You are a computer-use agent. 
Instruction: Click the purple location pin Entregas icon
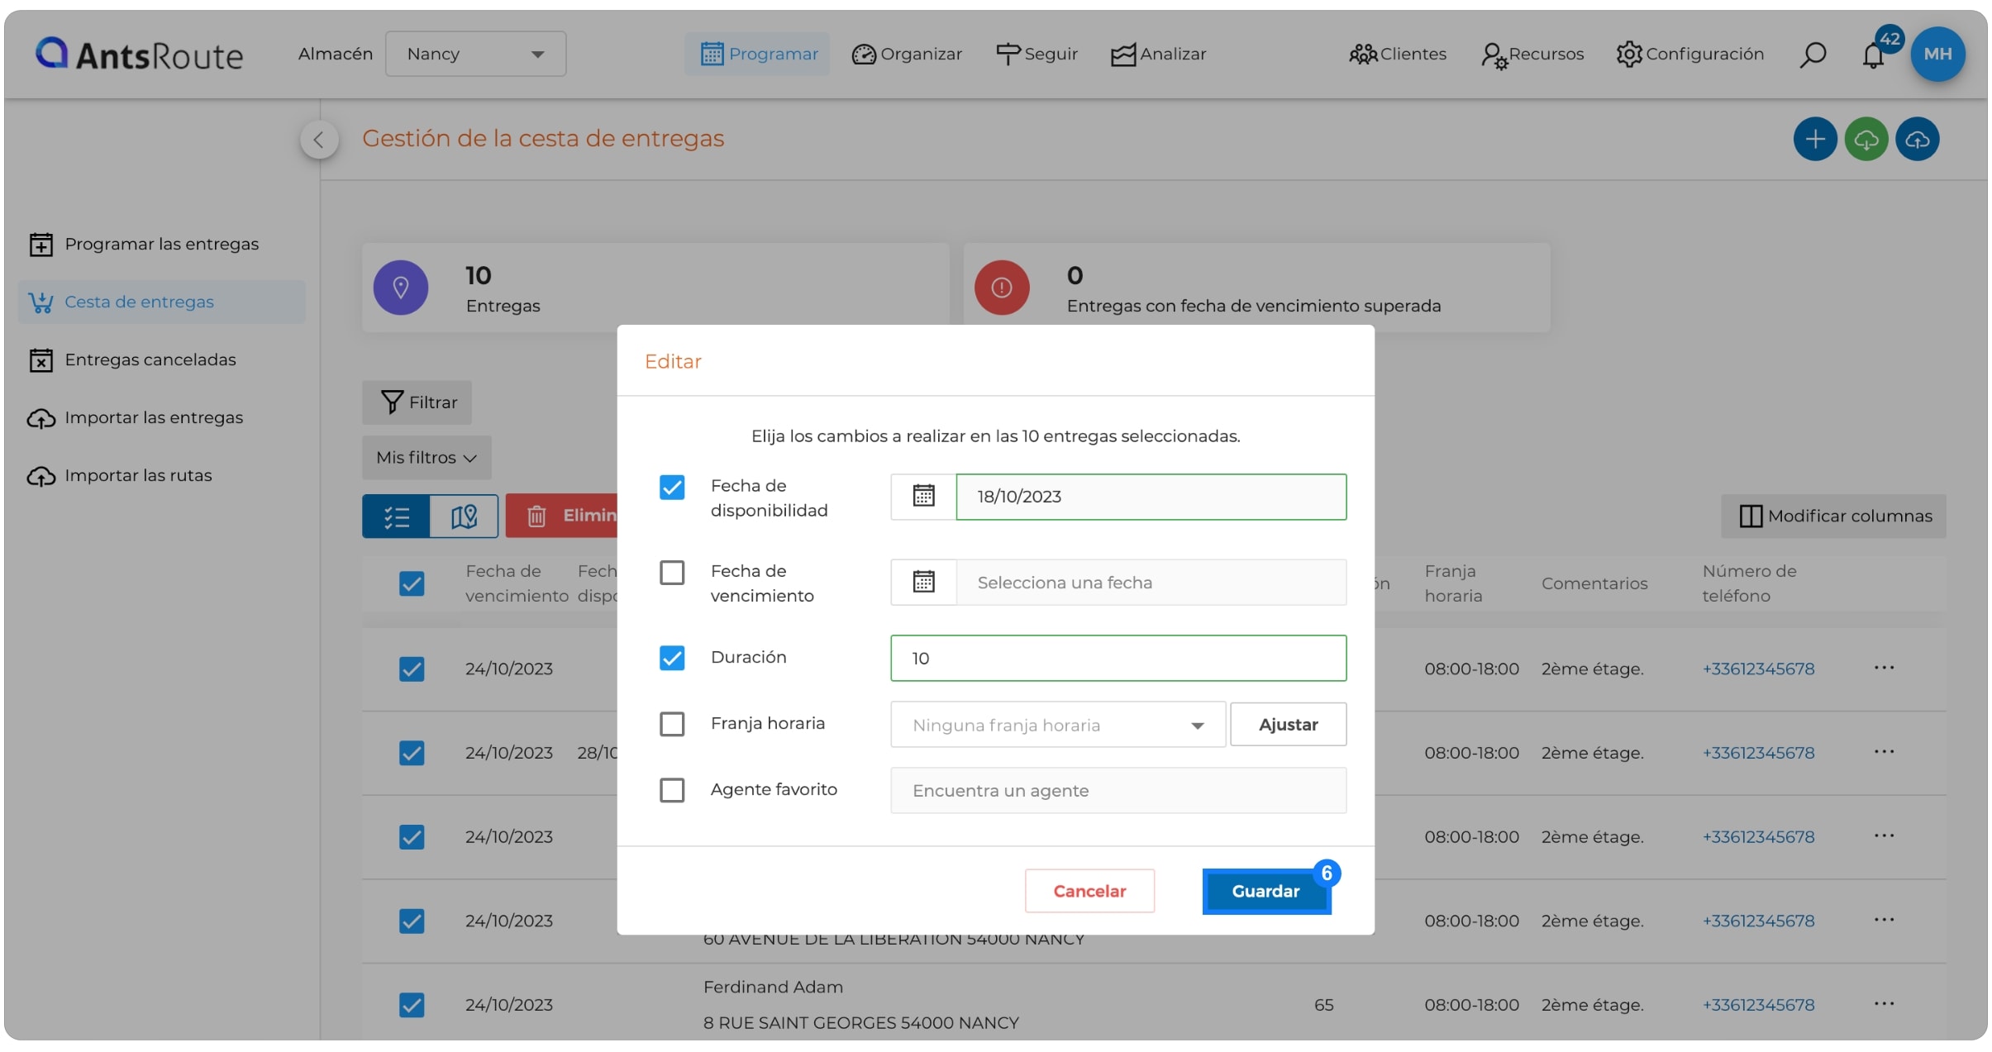tap(401, 288)
